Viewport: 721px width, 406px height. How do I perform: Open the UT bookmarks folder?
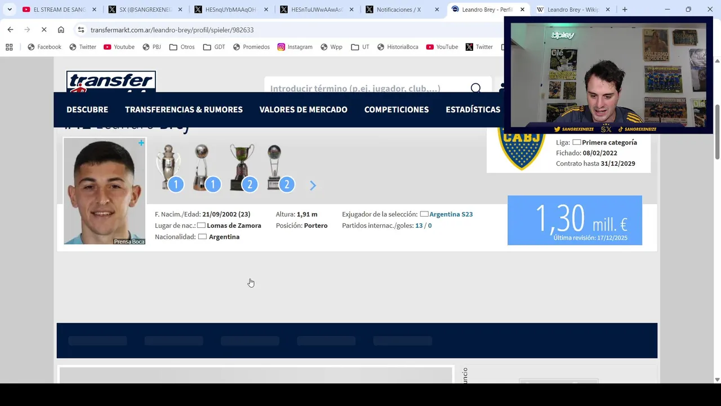click(x=360, y=47)
